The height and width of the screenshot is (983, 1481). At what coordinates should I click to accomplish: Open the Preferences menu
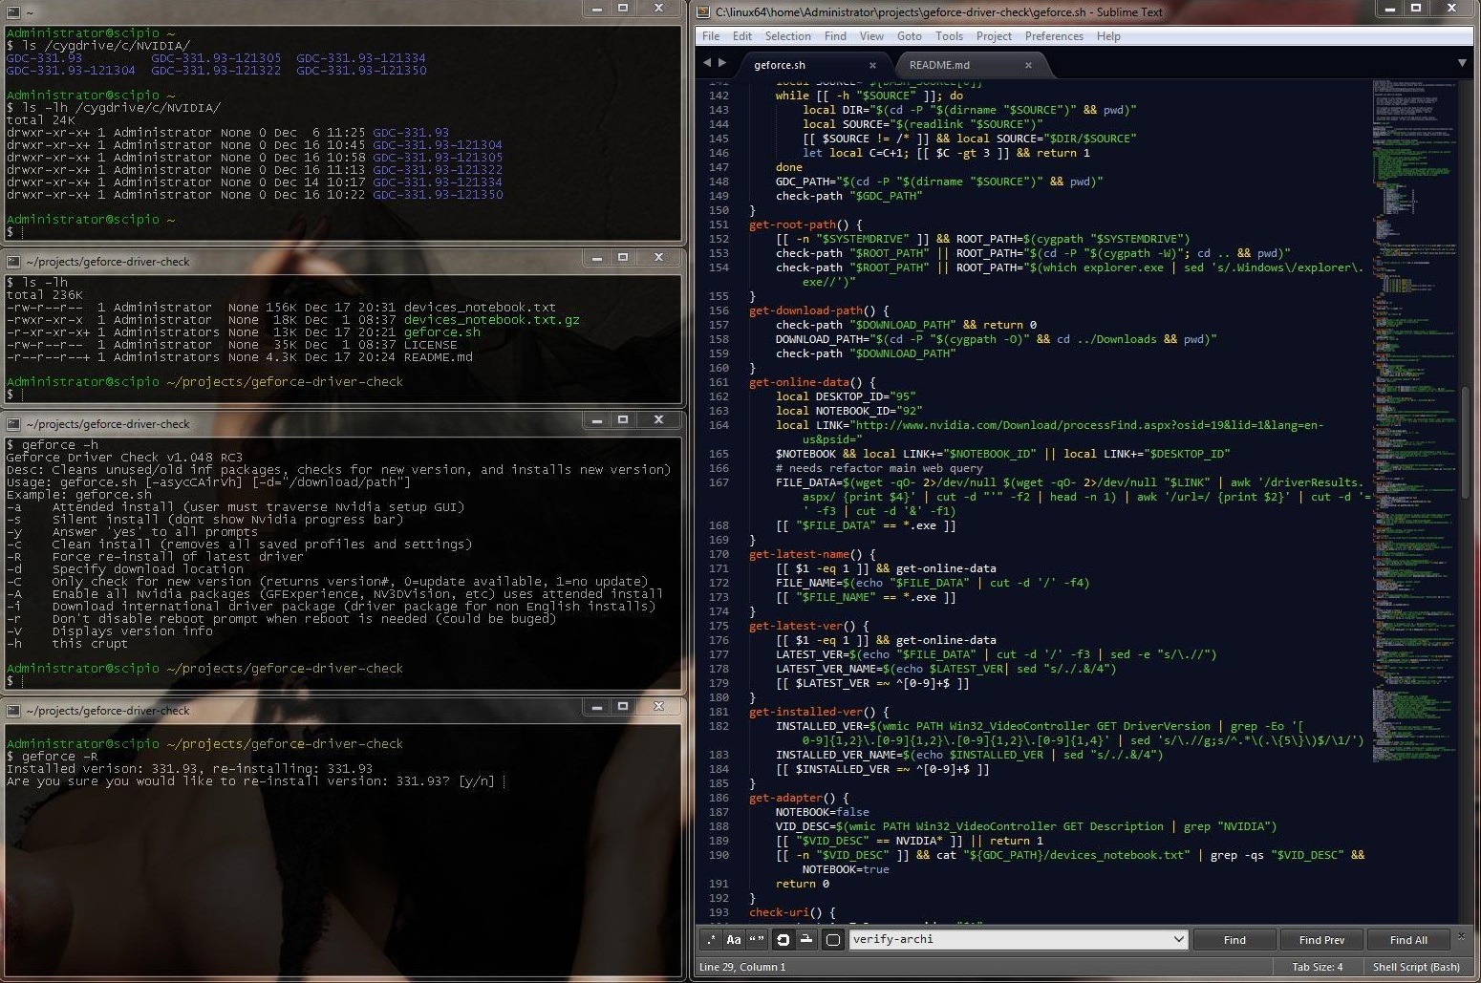click(x=1053, y=36)
